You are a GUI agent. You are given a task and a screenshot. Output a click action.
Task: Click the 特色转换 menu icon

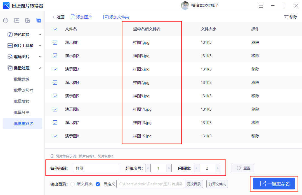(x=10, y=35)
